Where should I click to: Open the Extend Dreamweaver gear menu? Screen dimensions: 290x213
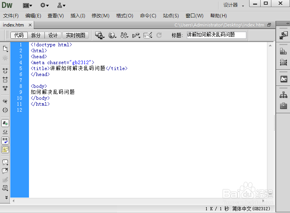coord(44,6)
